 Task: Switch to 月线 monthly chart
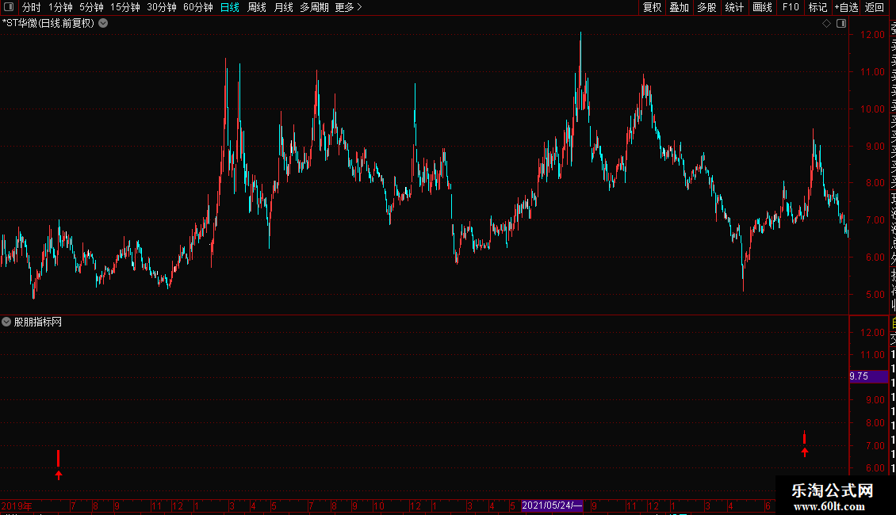pos(283,7)
